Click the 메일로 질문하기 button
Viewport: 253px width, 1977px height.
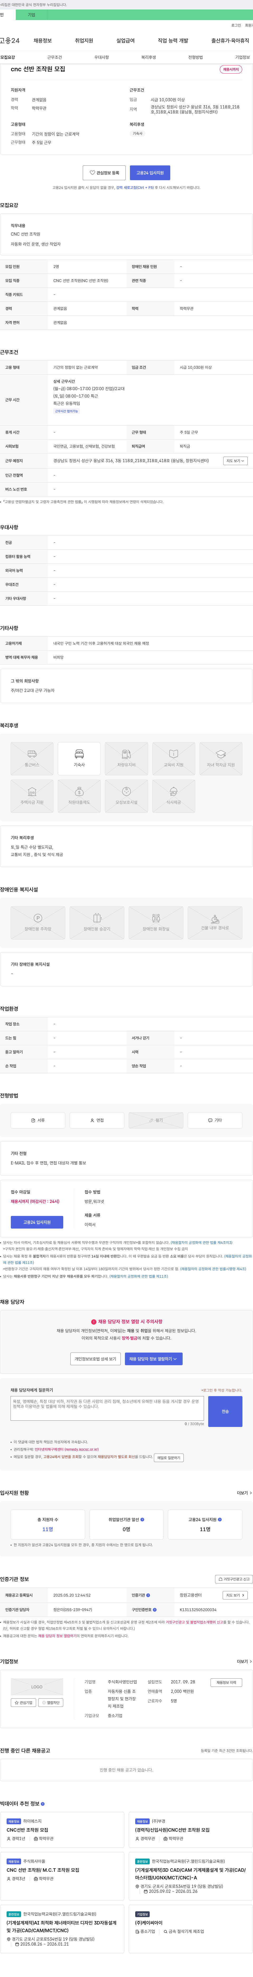(169, 1457)
